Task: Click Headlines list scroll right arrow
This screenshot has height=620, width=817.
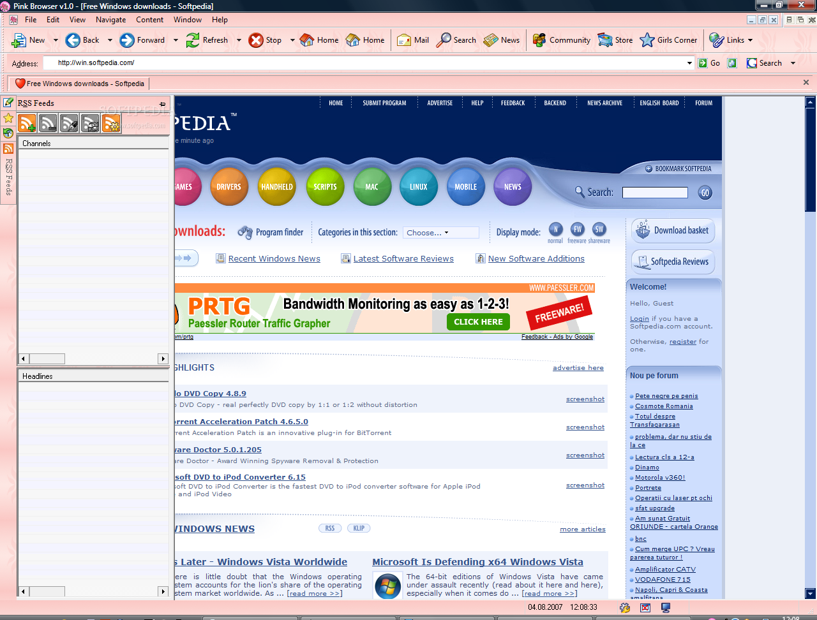Action: [x=163, y=591]
